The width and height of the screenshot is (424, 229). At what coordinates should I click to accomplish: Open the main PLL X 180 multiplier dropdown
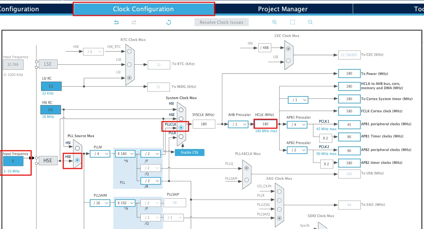126,154
